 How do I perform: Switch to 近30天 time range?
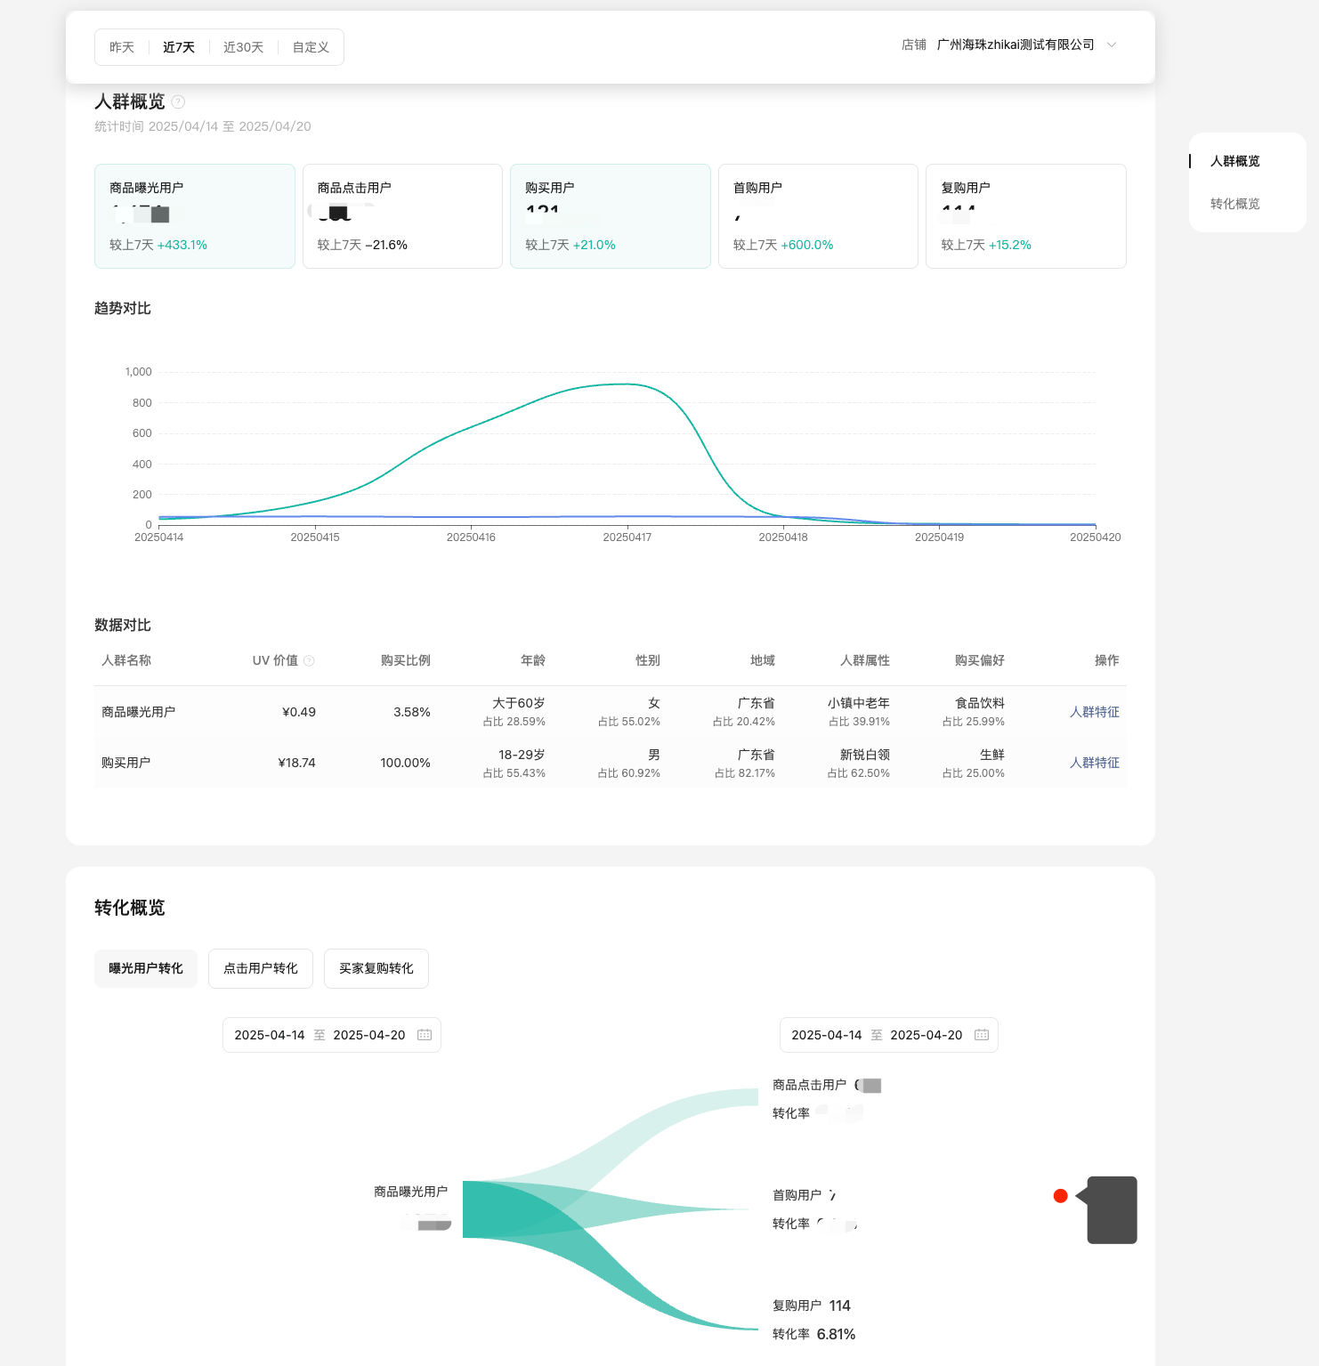pos(243,47)
